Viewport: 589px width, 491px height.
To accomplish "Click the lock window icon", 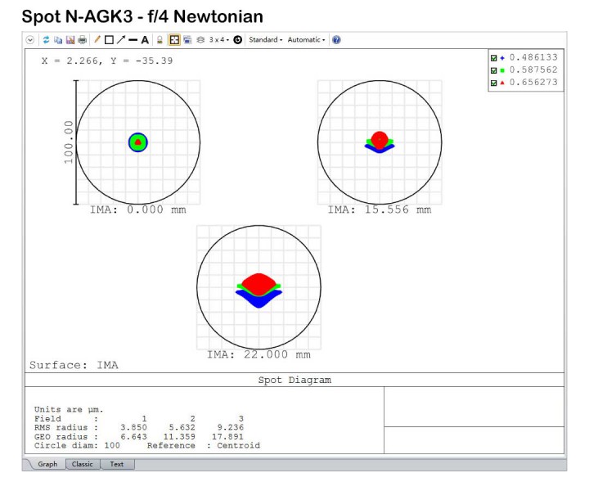I will point(160,39).
